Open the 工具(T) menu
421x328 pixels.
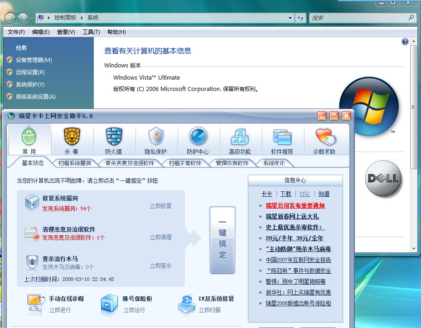click(x=91, y=32)
